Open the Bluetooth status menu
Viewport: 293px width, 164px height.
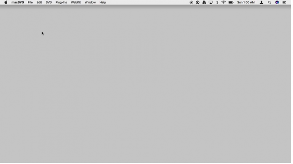click(217, 2)
